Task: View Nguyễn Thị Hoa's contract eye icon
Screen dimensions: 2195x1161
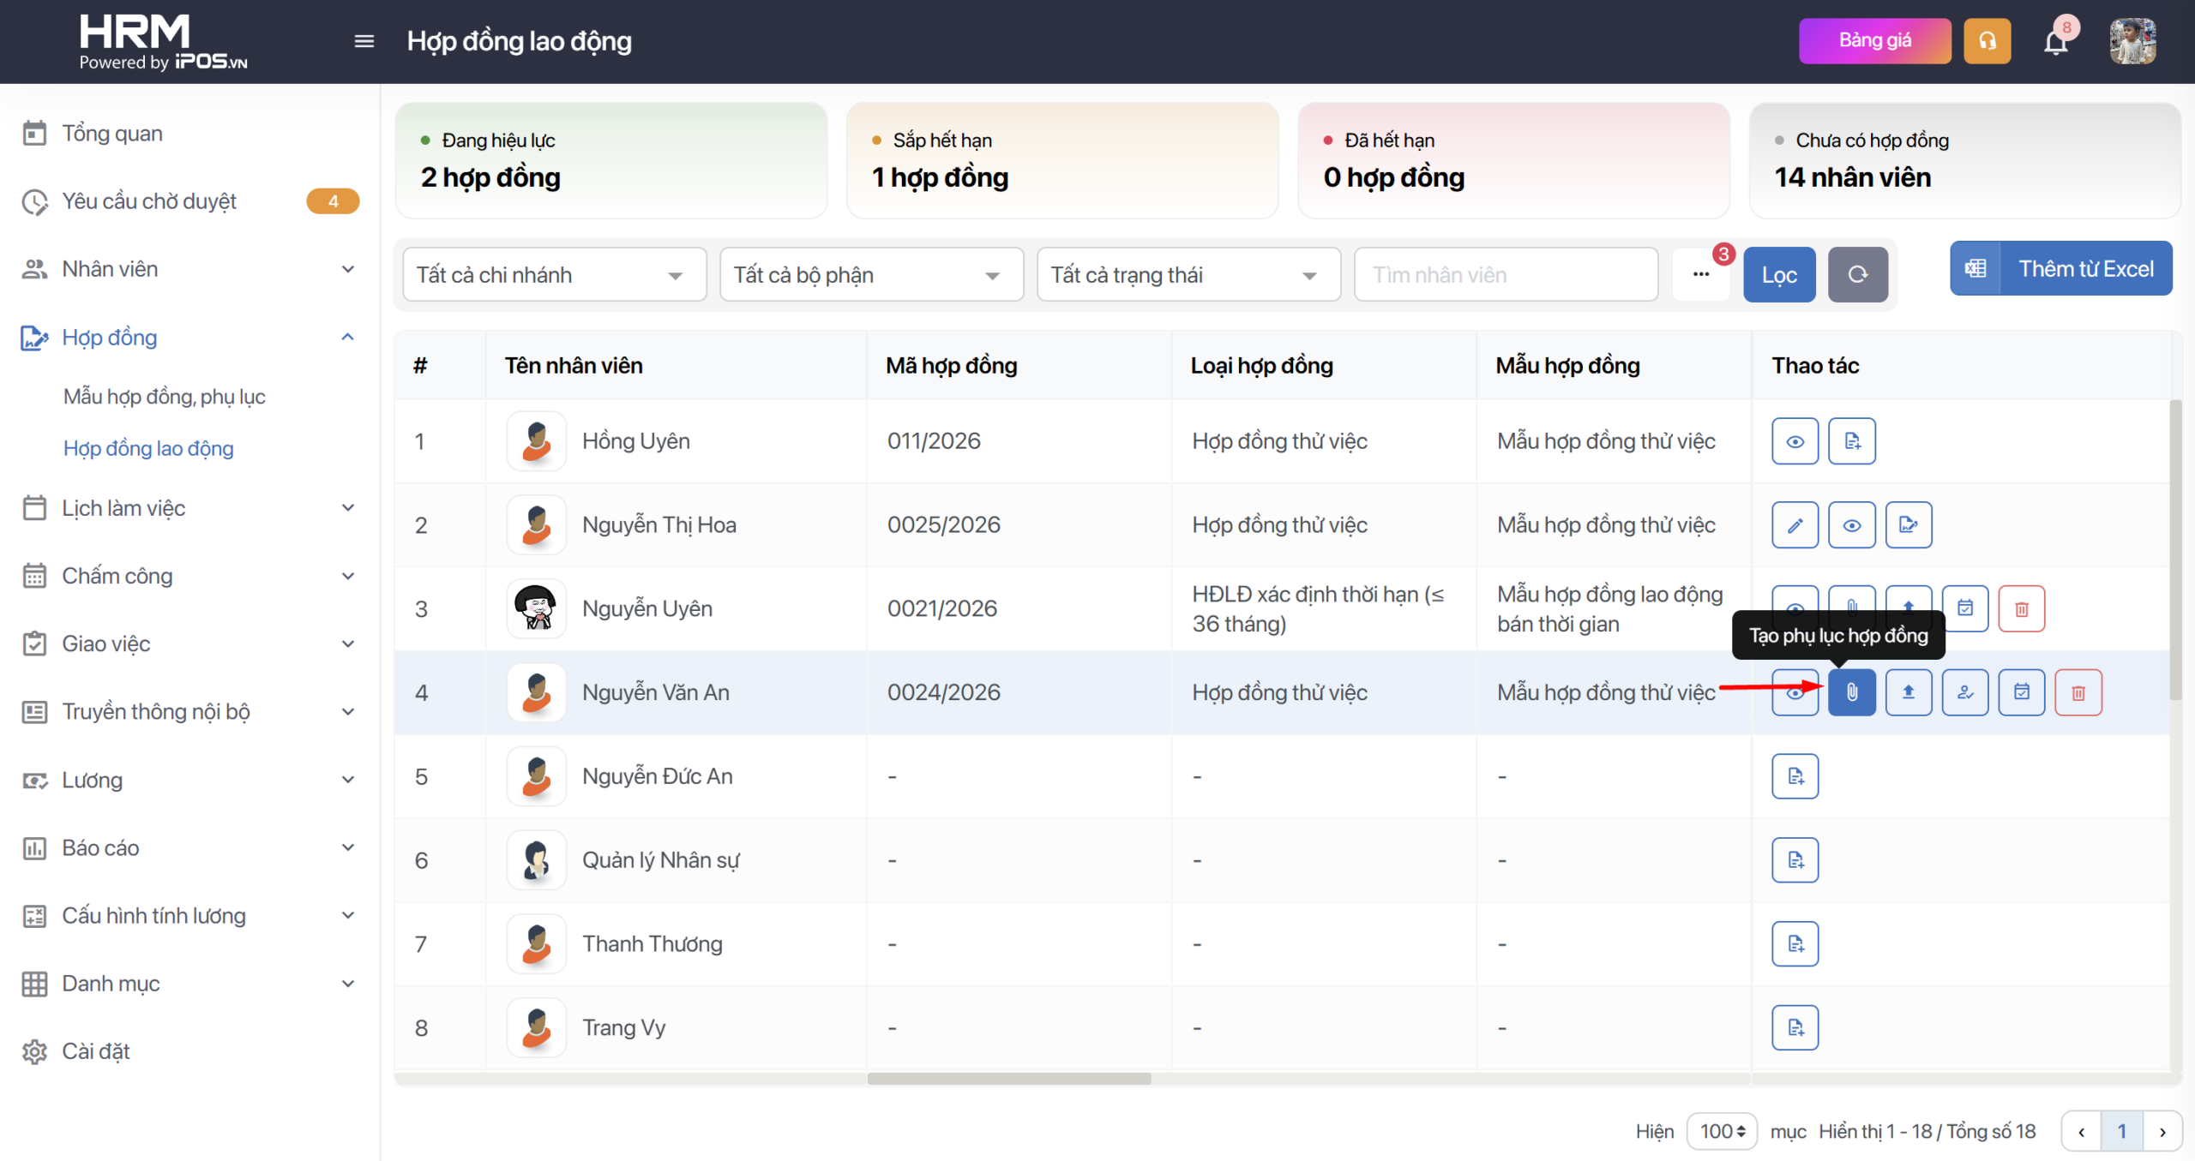Action: click(x=1851, y=525)
